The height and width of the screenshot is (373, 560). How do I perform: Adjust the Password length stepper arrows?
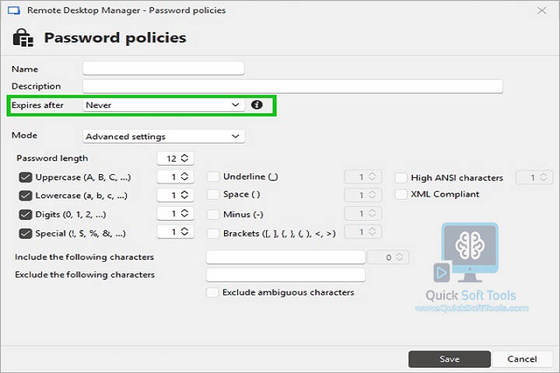[x=184, y=158]
